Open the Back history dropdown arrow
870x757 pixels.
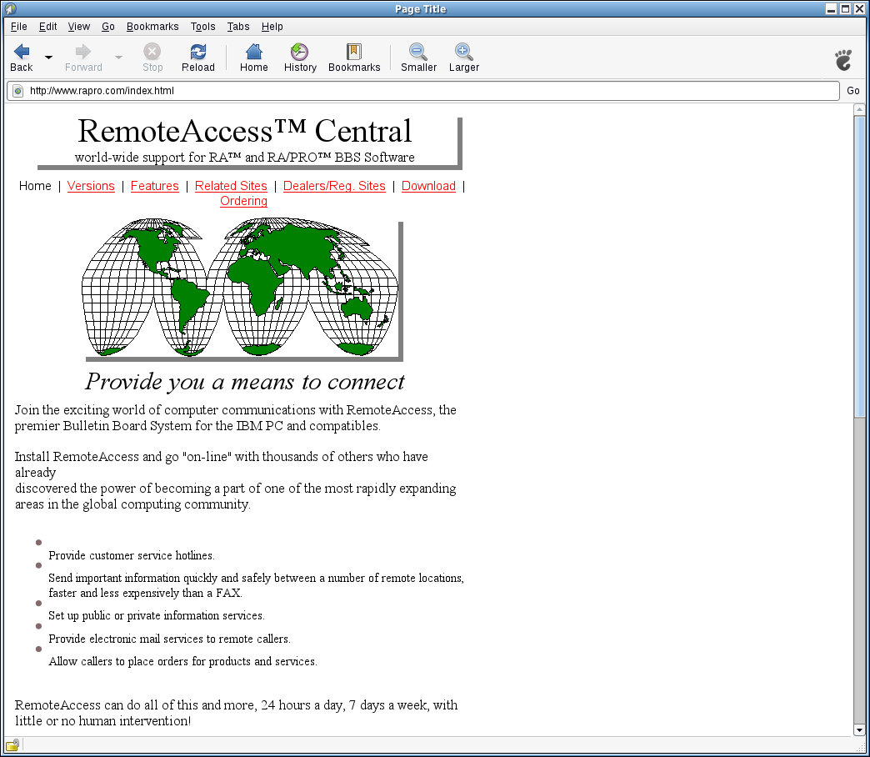[49, 58]
